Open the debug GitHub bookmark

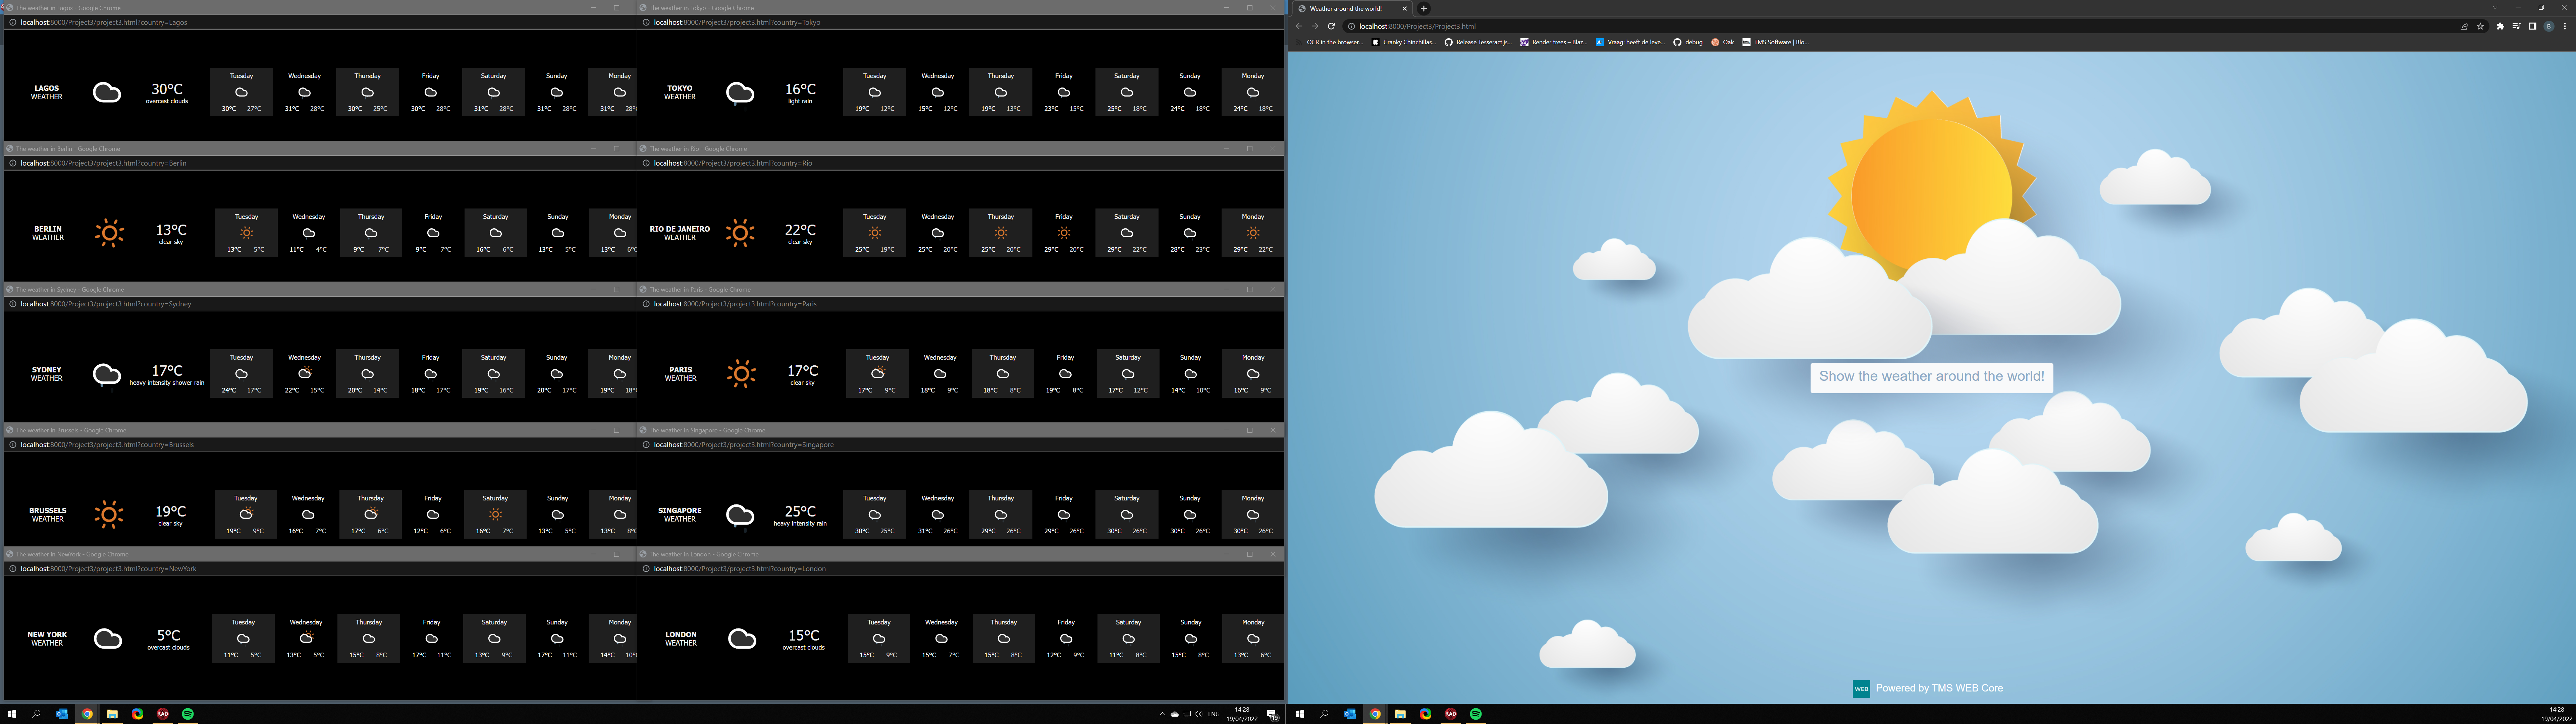[1688, 42]
